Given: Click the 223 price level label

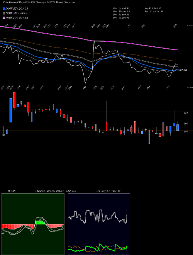Looking at the screenshot, I should pyautogui.click(x=186, y=112).
